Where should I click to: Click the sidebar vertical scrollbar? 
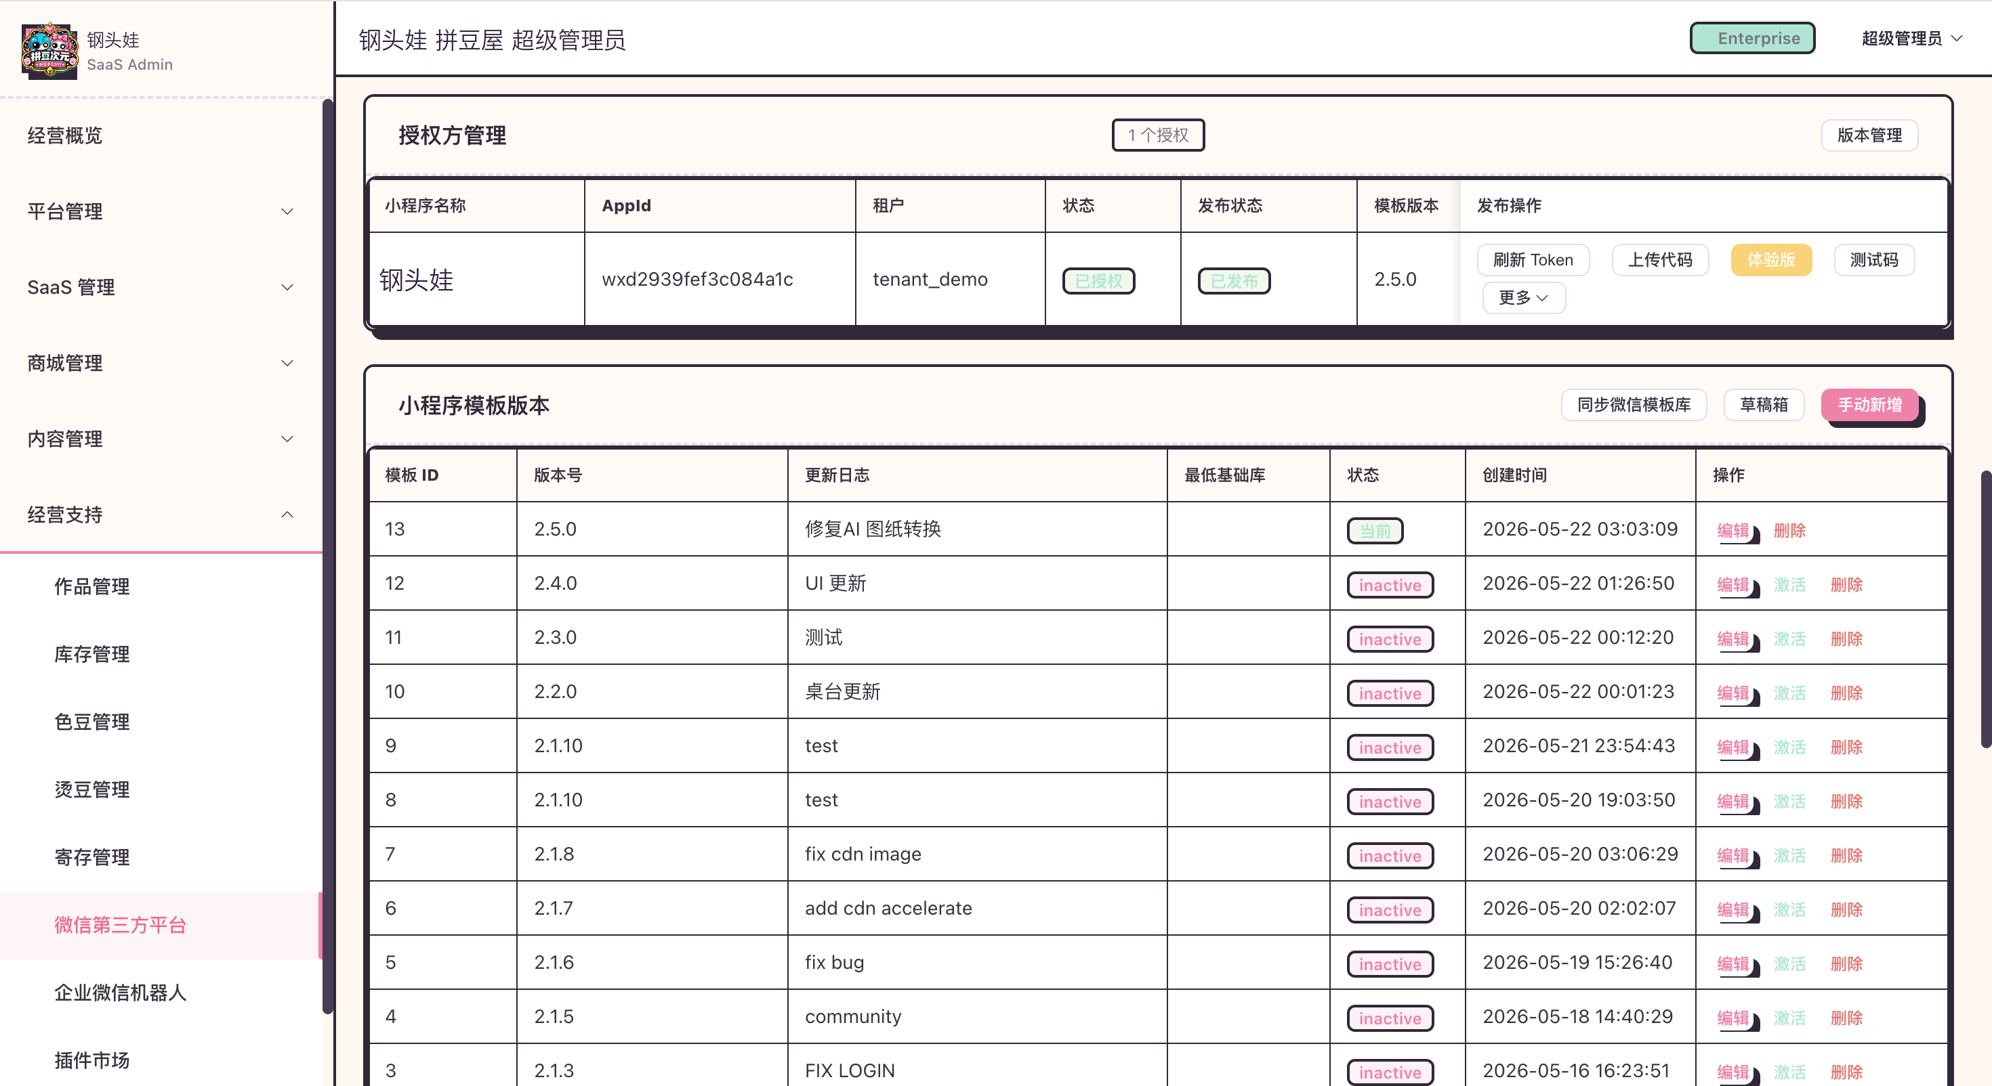coord(328,555)
